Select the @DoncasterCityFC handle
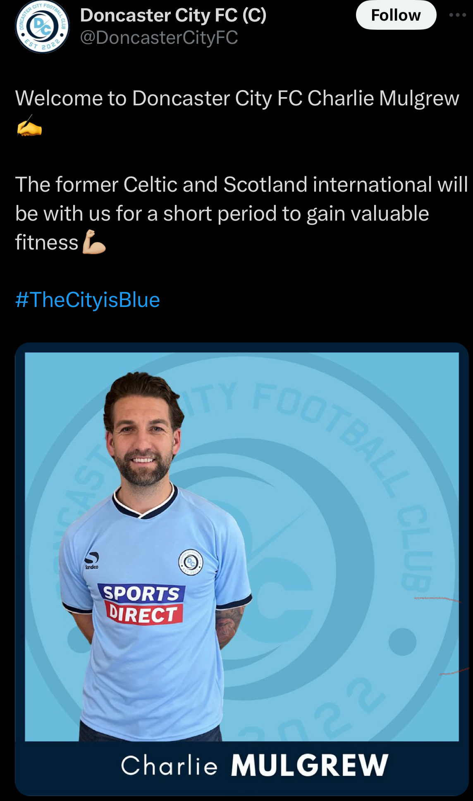This screenshot has width=473, height=801. [159, 38]
